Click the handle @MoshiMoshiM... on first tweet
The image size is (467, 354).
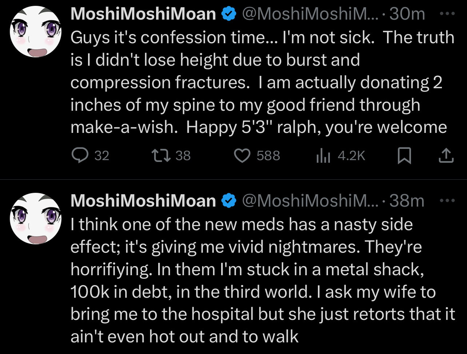click(x=311, y=14)
